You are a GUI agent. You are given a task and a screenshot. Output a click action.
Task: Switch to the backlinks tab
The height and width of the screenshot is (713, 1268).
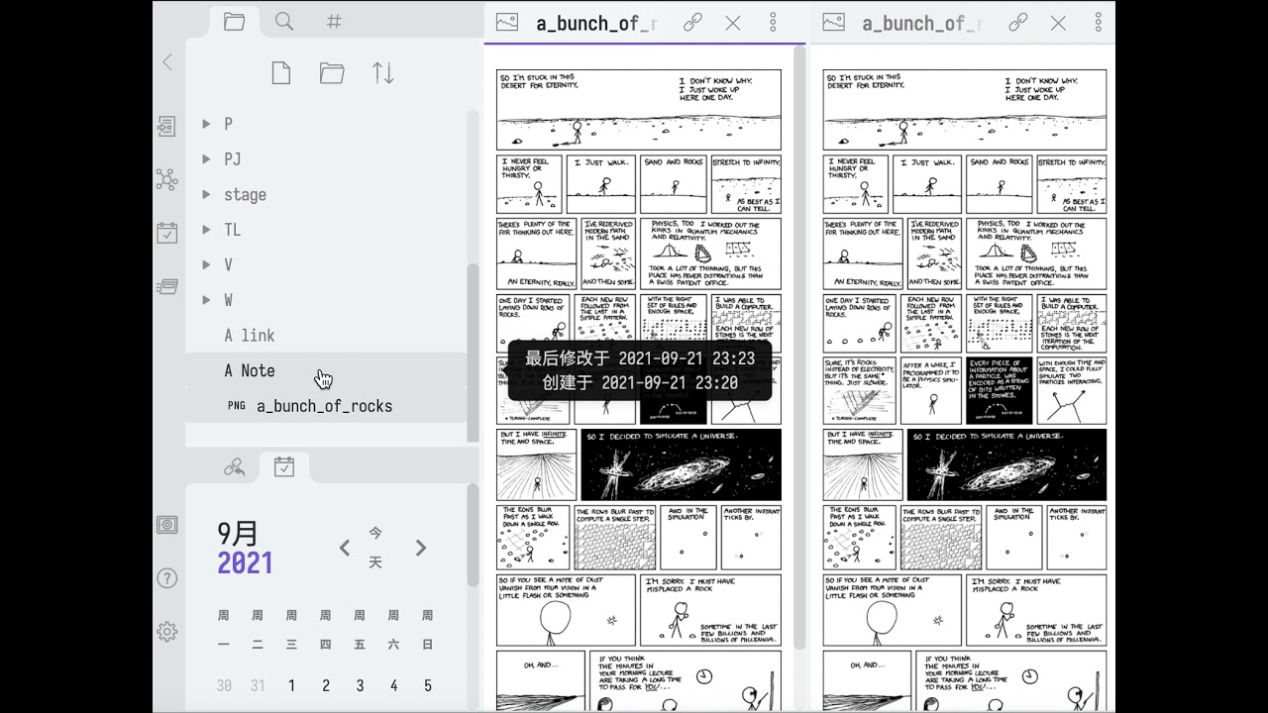[235, 467]
